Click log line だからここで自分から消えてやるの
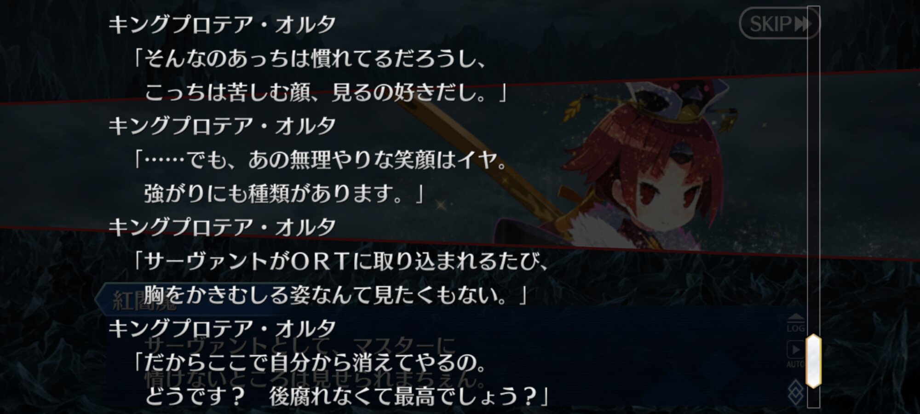 tap(309, 362)
